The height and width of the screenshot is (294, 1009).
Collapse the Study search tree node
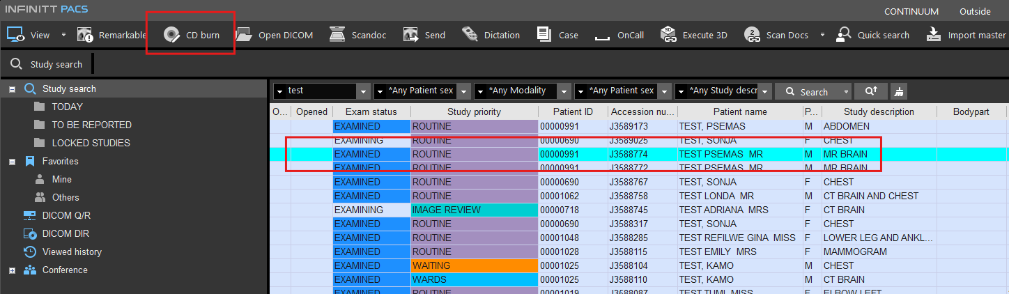(x=12, y=89)
